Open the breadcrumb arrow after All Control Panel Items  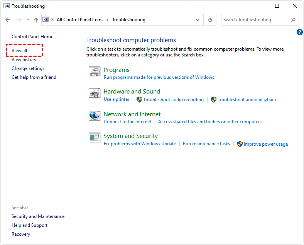pos(108,20)
